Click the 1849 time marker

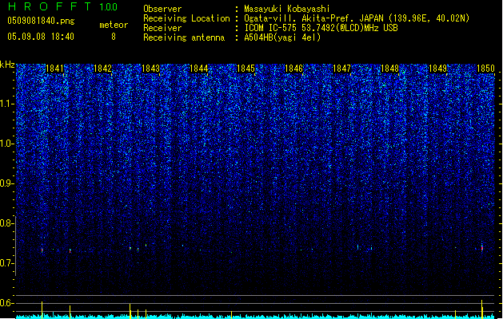[437, 69]
